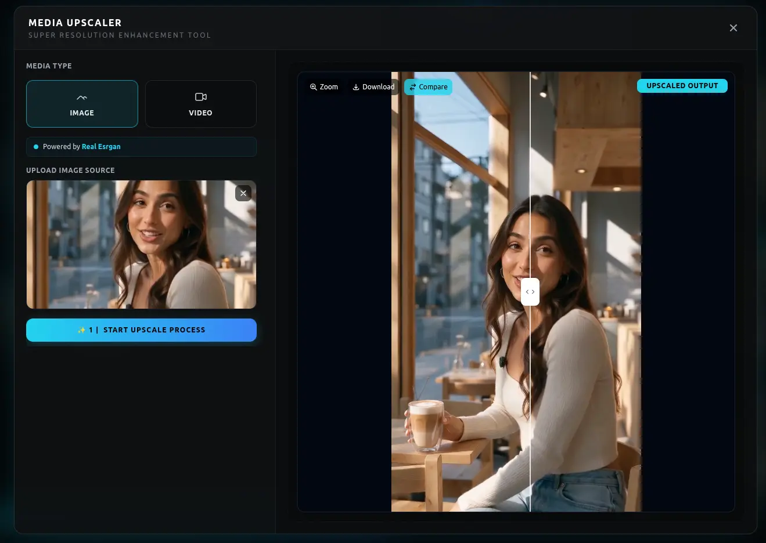Toggle the Compare mode
The width and height of the screenshot is (766, 543).
tap(428, 87)
